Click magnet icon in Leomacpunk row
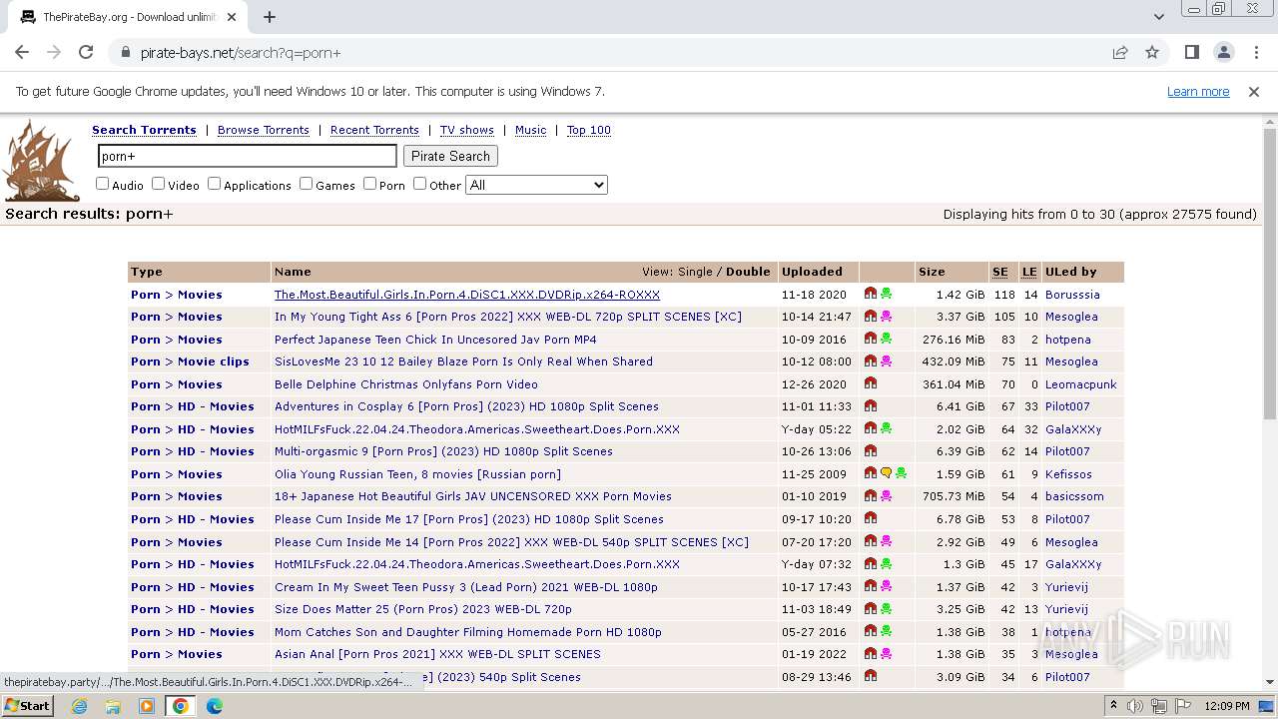Image resolution: width=1278 pixels, height=719 pixels. [x=871, y=383]
